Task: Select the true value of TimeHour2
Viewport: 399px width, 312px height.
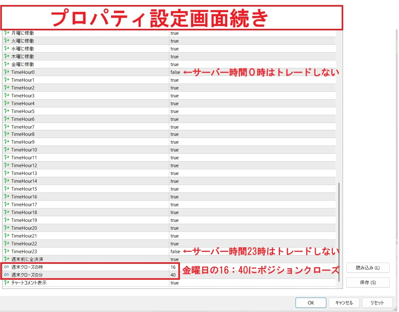Action: [x=175, y=88]
